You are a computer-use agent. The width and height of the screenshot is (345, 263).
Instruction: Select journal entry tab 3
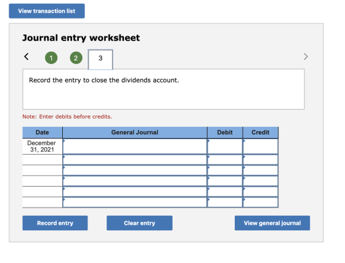[x=100, y=59]
